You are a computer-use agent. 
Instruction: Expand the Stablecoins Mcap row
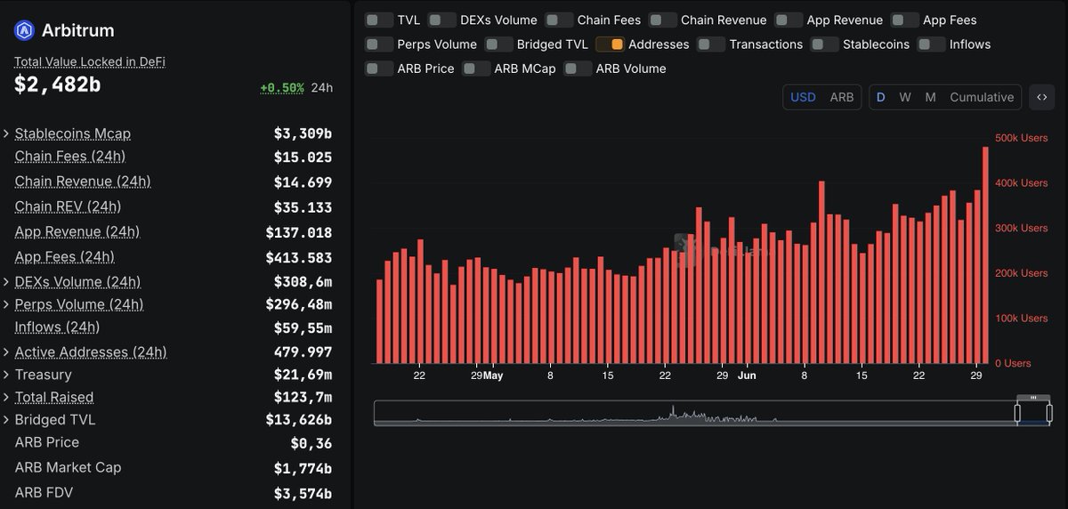[x=7, y=133]
